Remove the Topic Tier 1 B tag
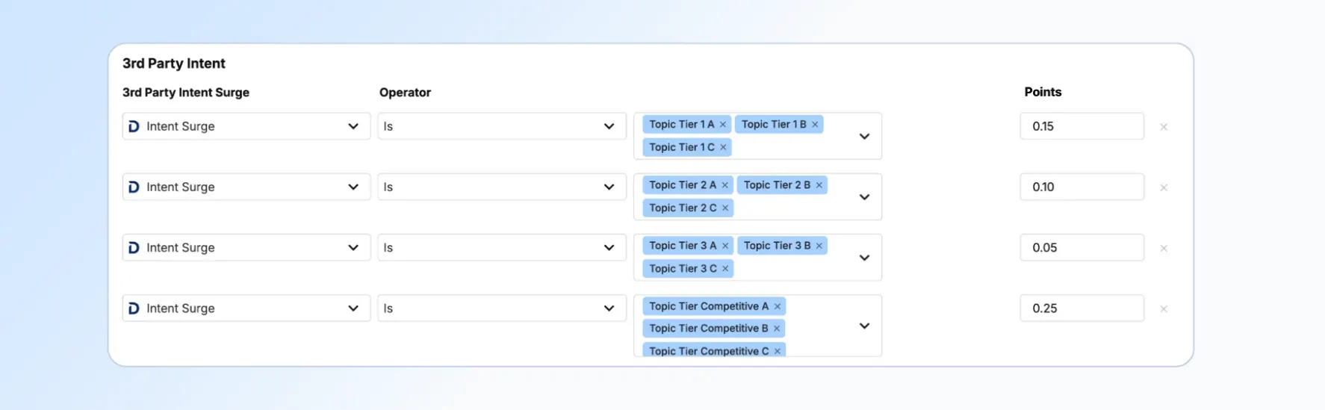Screen dimensions: 1325x410 pos(815,125)
